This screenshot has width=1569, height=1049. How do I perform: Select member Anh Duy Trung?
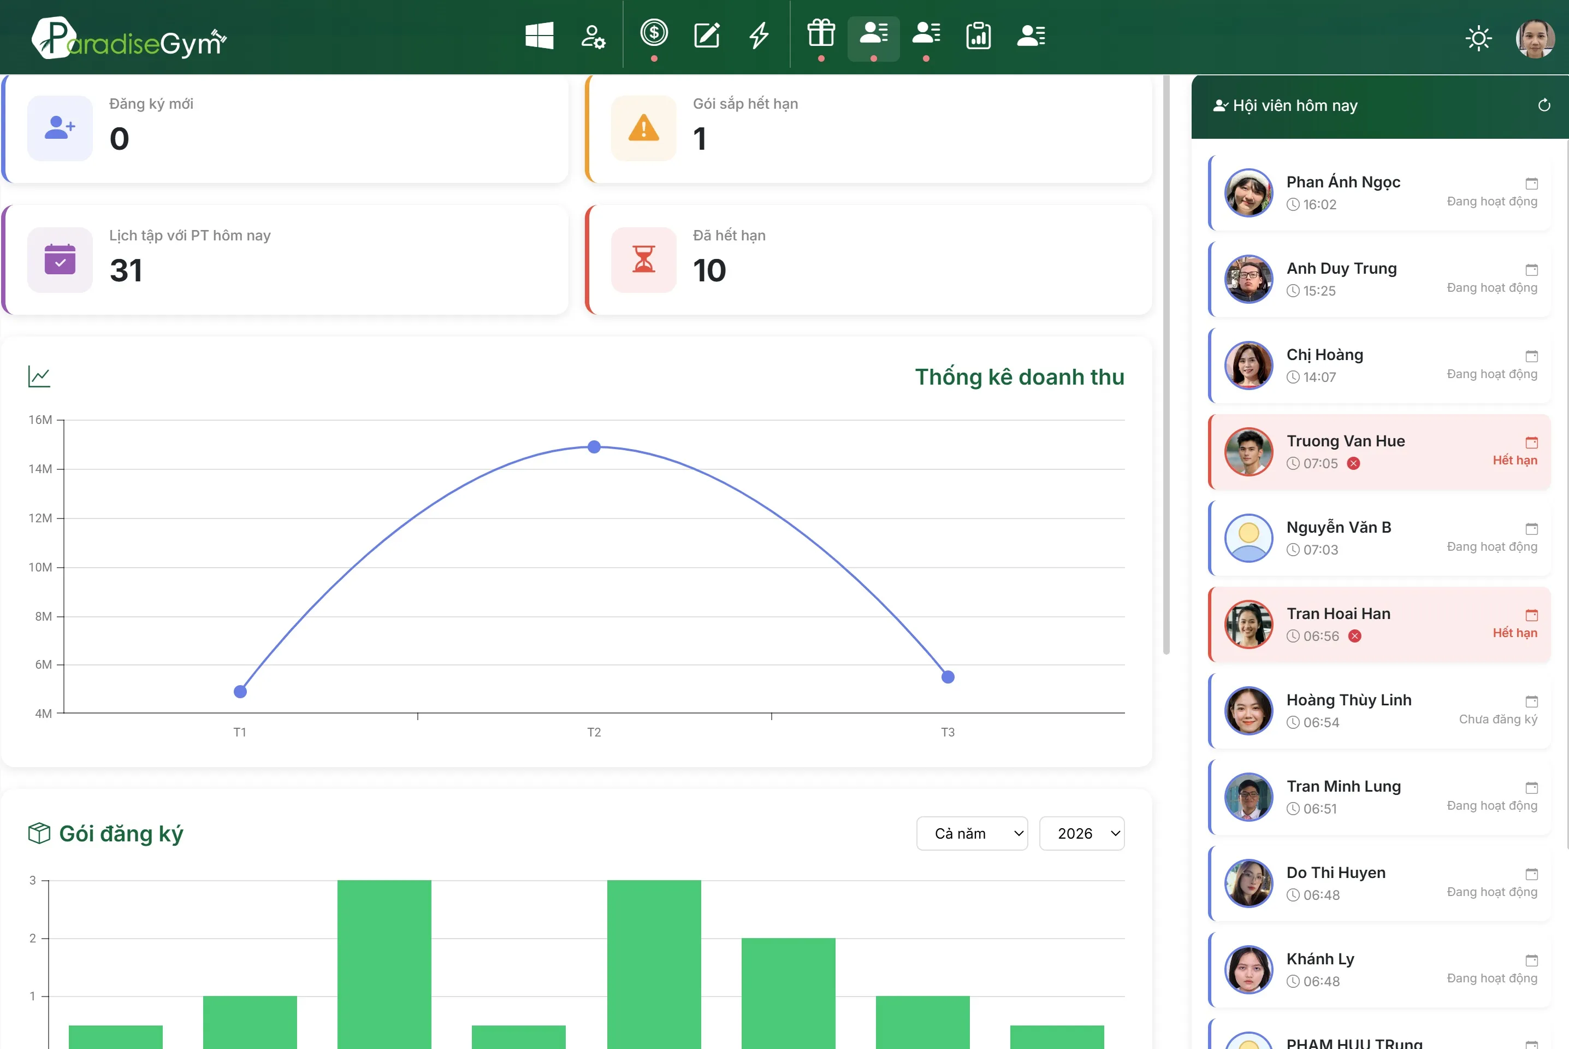coord(1379,279)
